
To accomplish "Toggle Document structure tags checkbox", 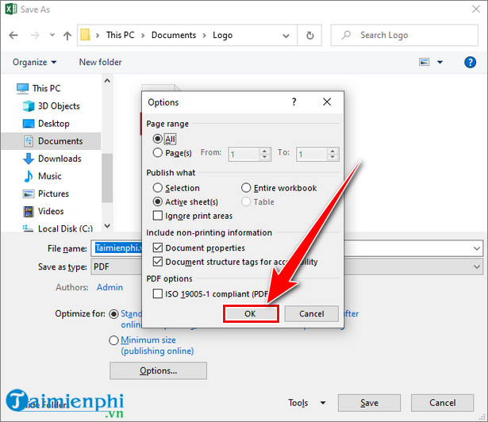I will (158, 262).
